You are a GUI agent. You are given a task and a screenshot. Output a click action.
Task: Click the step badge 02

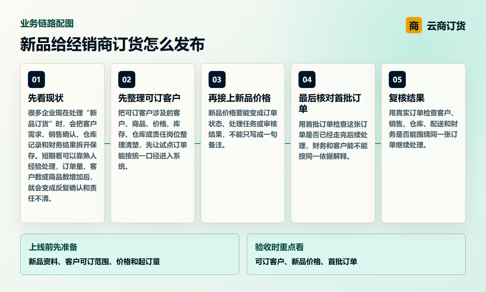pyautogui.click(x=127, y=79)
